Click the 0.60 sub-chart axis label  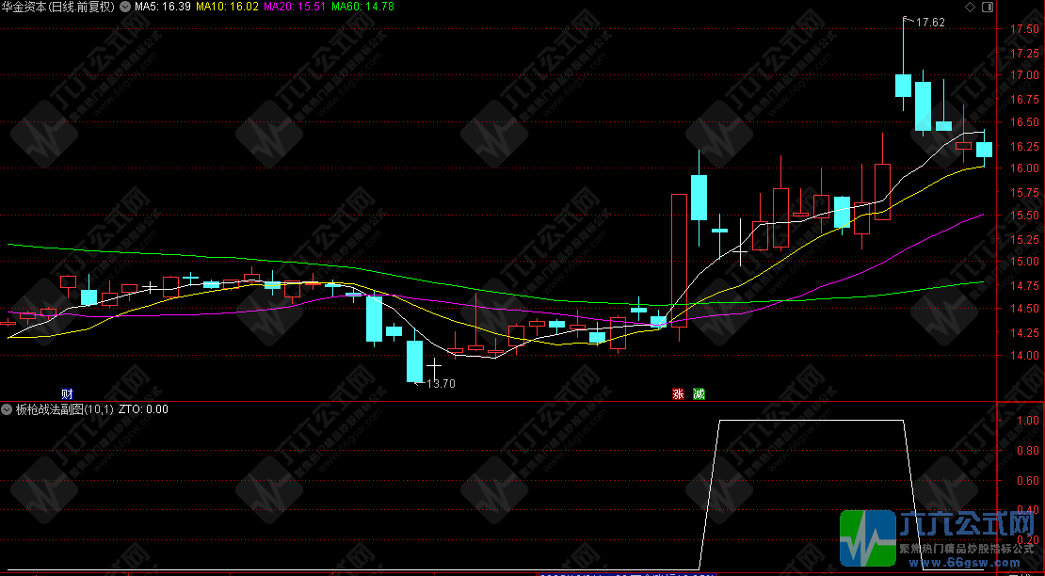pos(1027,480)
